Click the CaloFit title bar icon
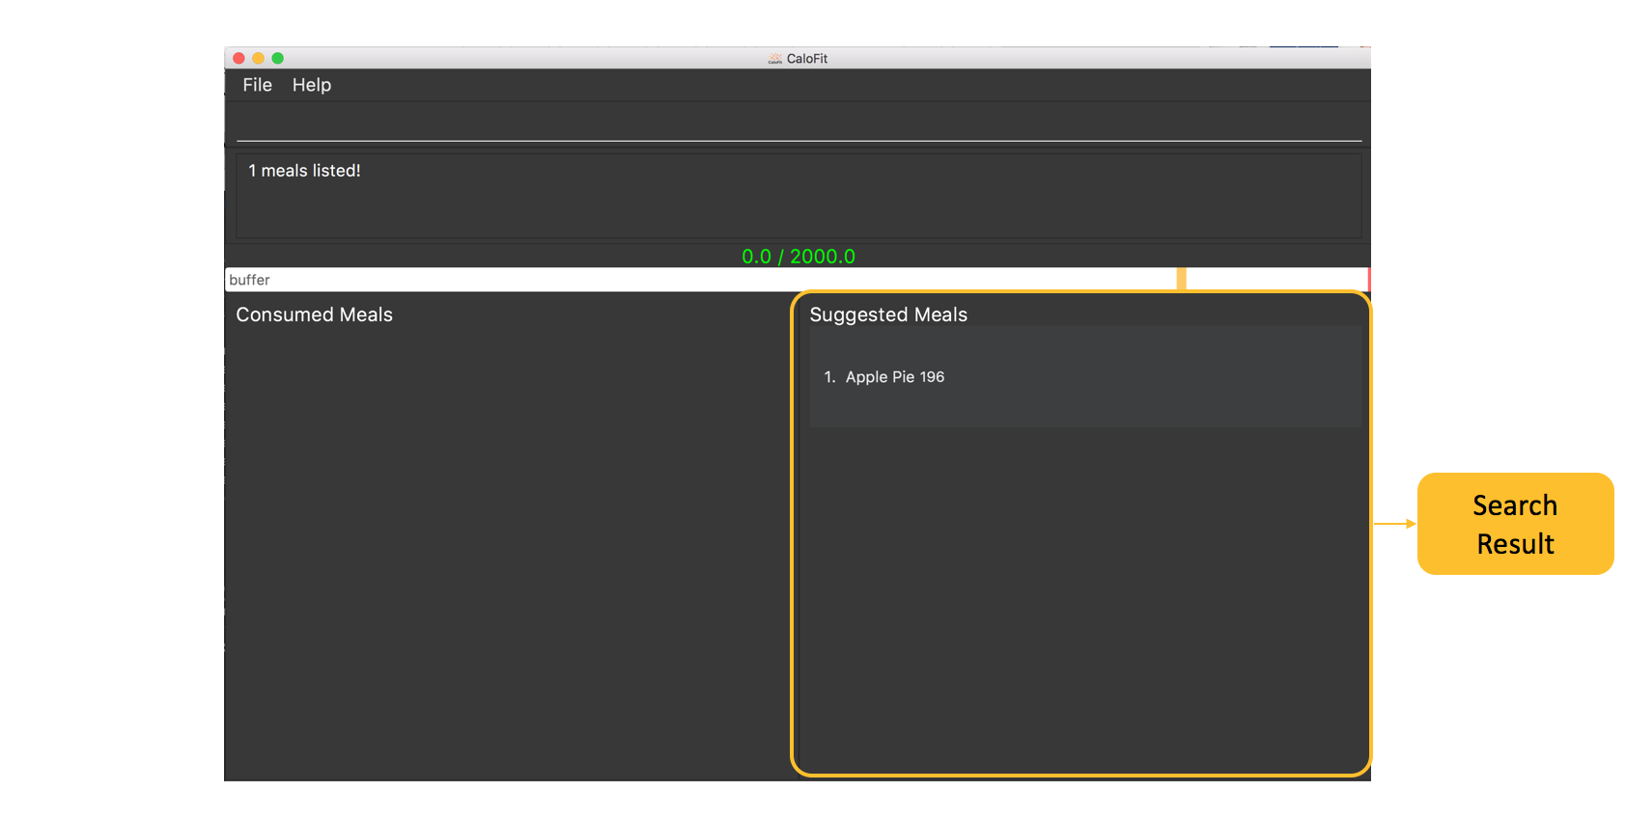Viewport: 1626px width, 818px height. point(774,59)
